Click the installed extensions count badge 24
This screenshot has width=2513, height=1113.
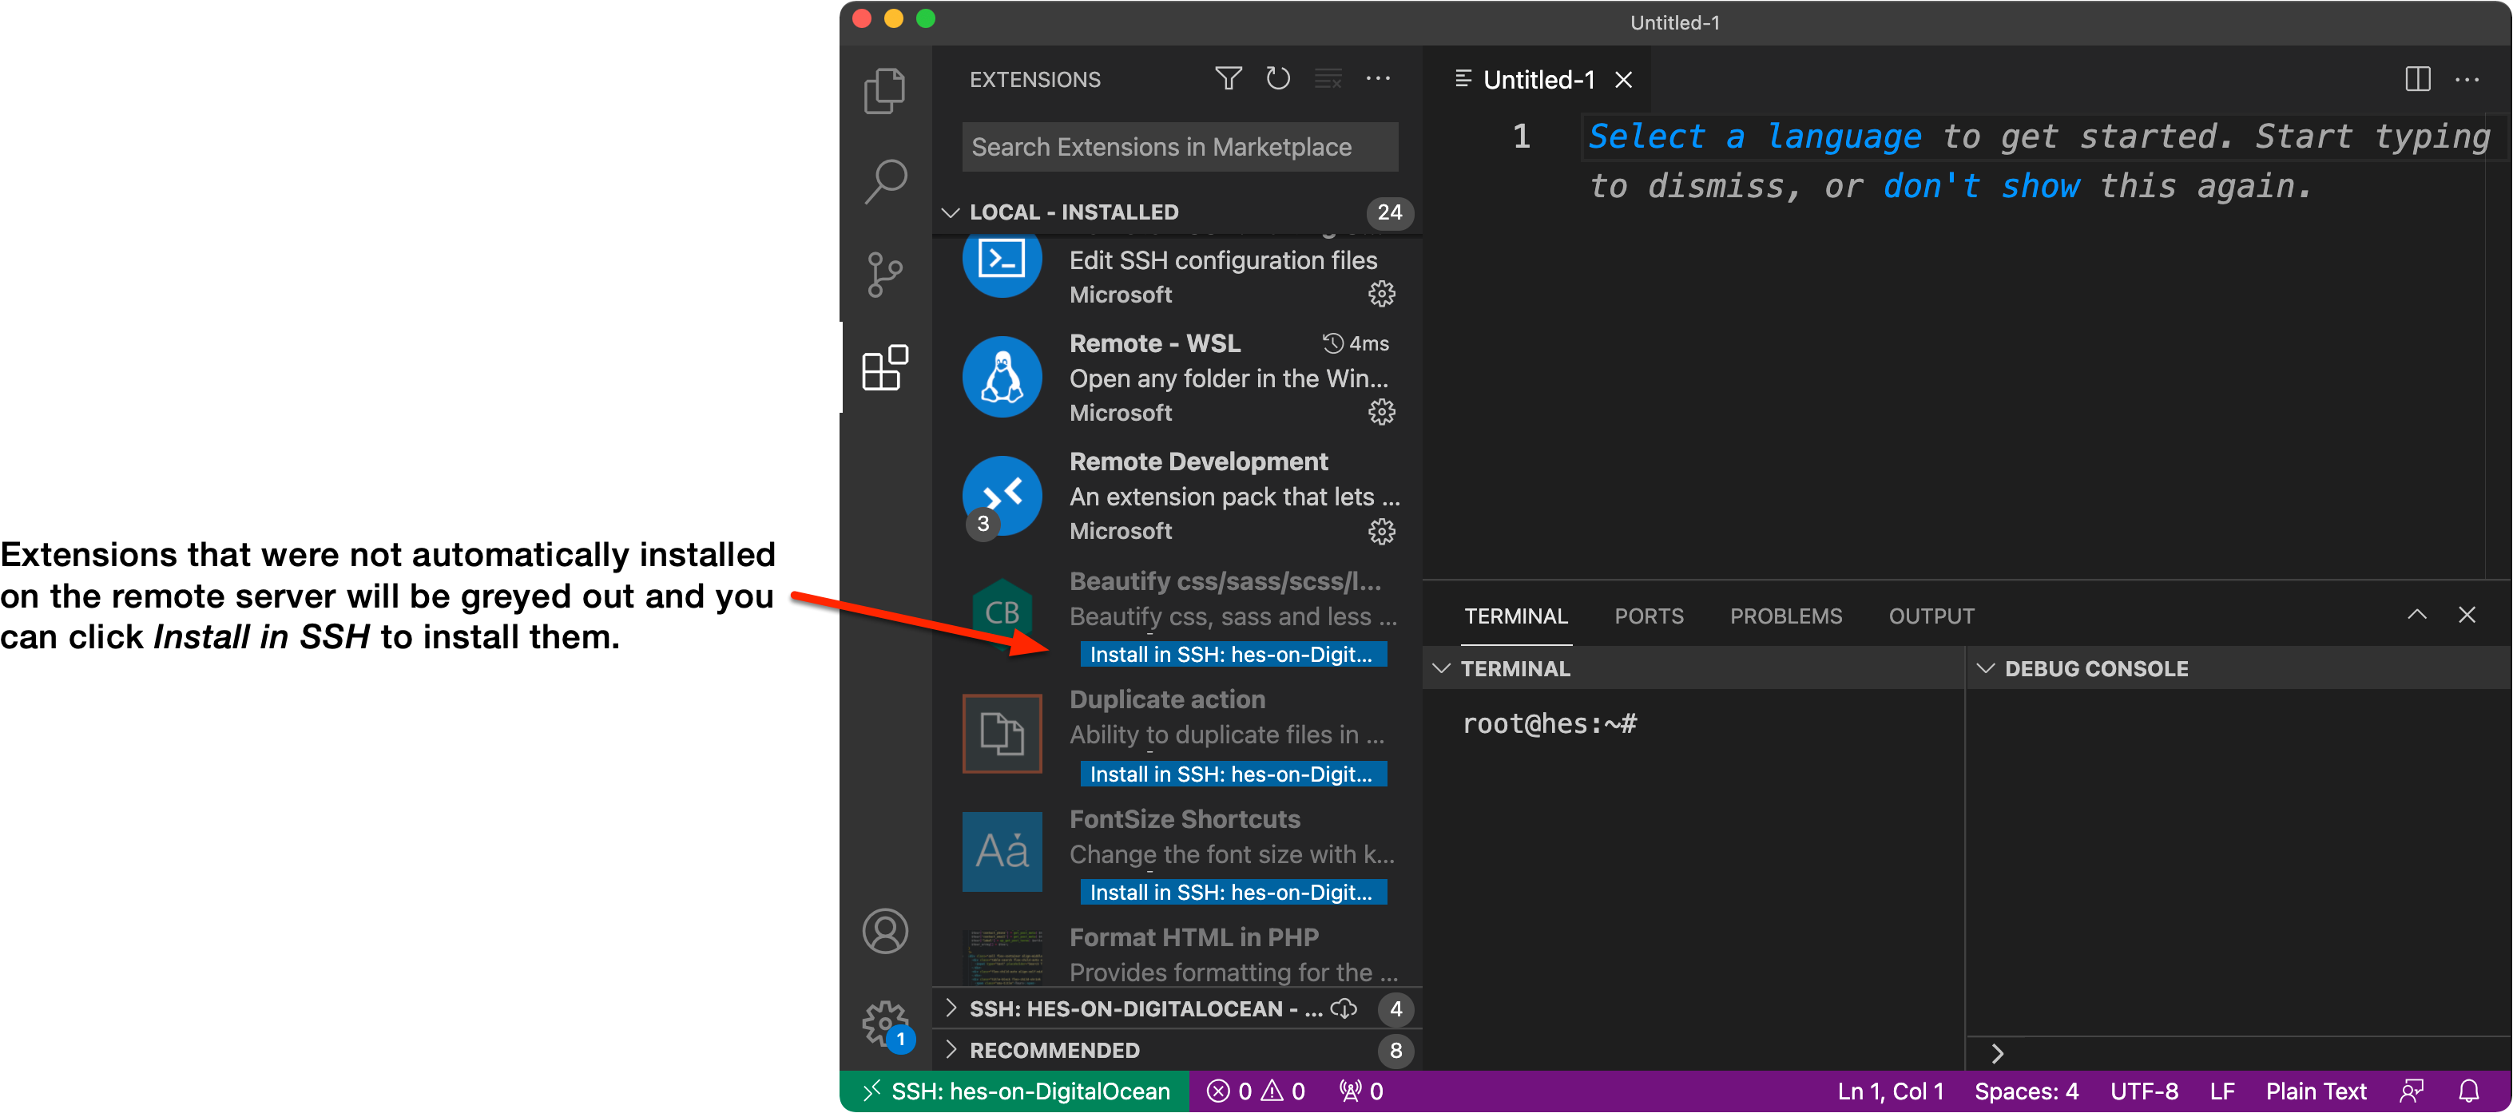coord(1389,212)
